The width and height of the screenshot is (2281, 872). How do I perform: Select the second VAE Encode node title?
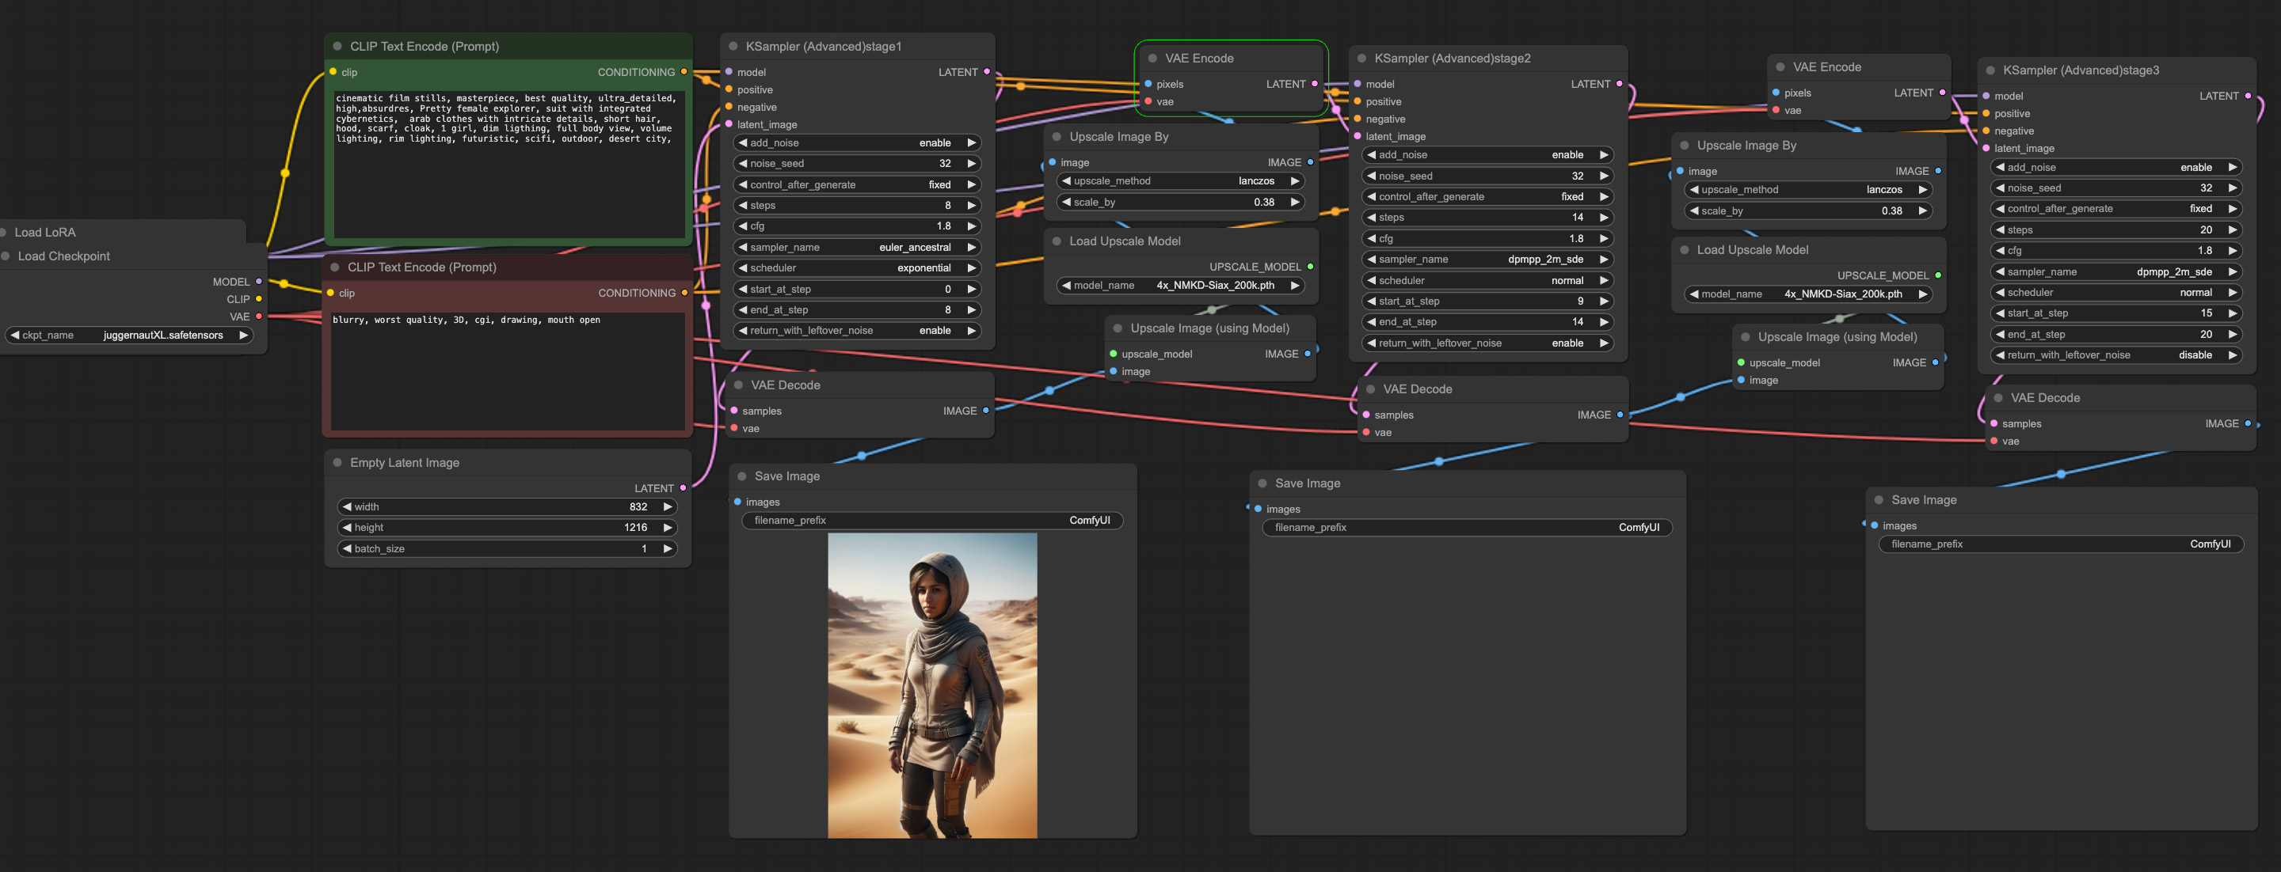pos(1826,67)
